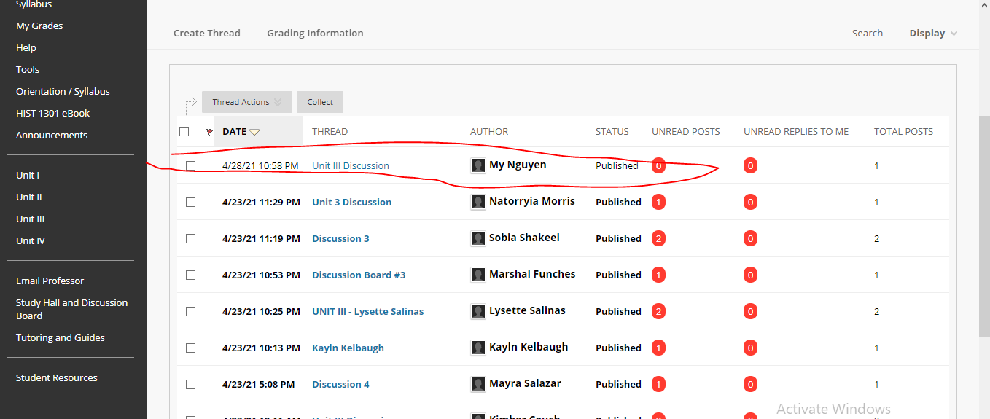Click Marshal Funches's avatar icon
990x419 pixels.
[478, 275]
